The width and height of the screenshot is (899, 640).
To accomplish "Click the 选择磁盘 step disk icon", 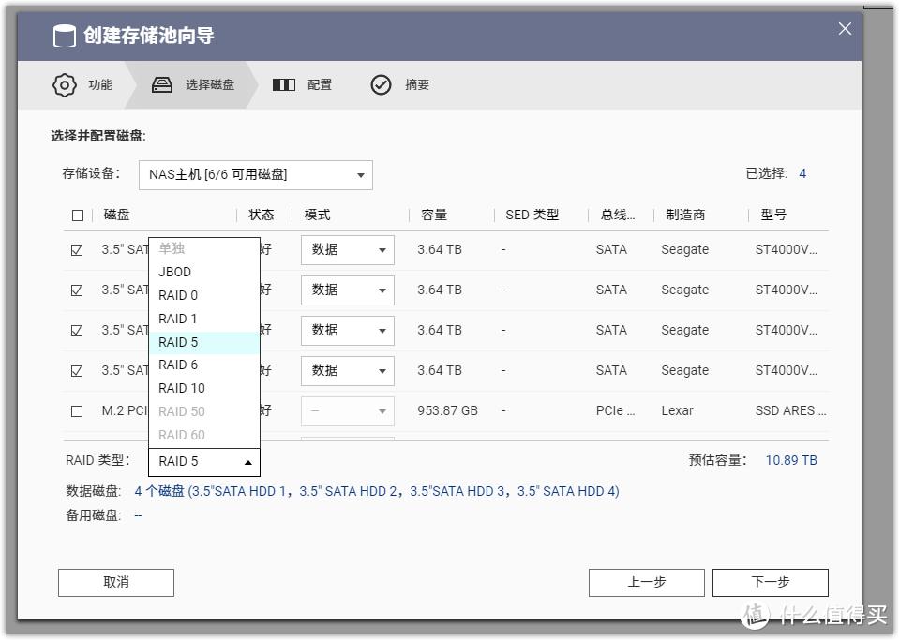I will coord(161,84).
